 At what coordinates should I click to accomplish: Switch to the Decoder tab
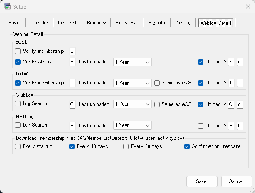tap(39, 23)
